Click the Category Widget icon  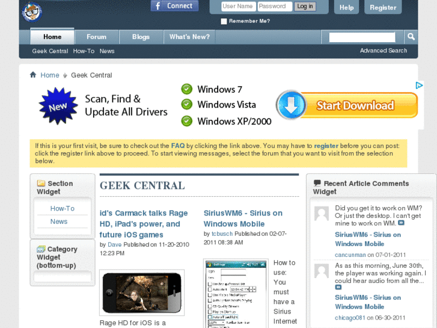point(41,249)
